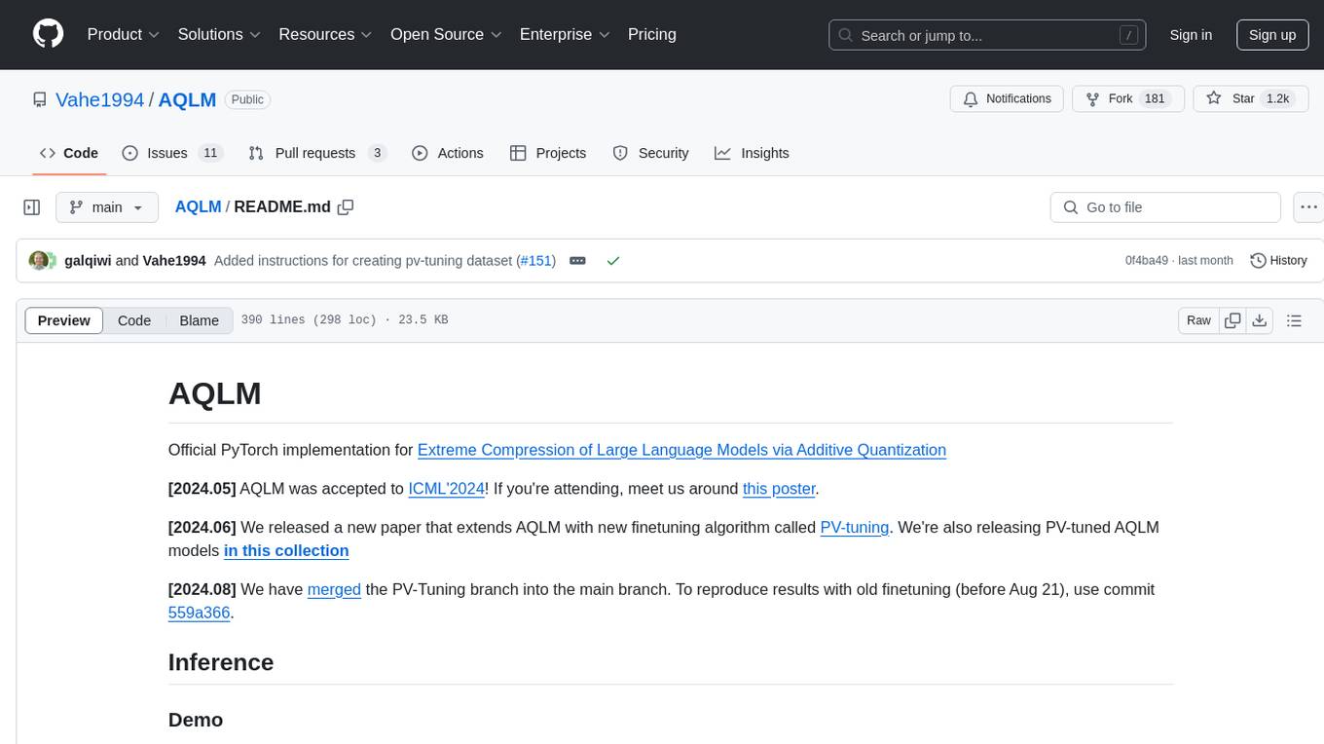
Task: Focus the Search or jump to field
Action: pyautogui.click(x=989, y=35)
